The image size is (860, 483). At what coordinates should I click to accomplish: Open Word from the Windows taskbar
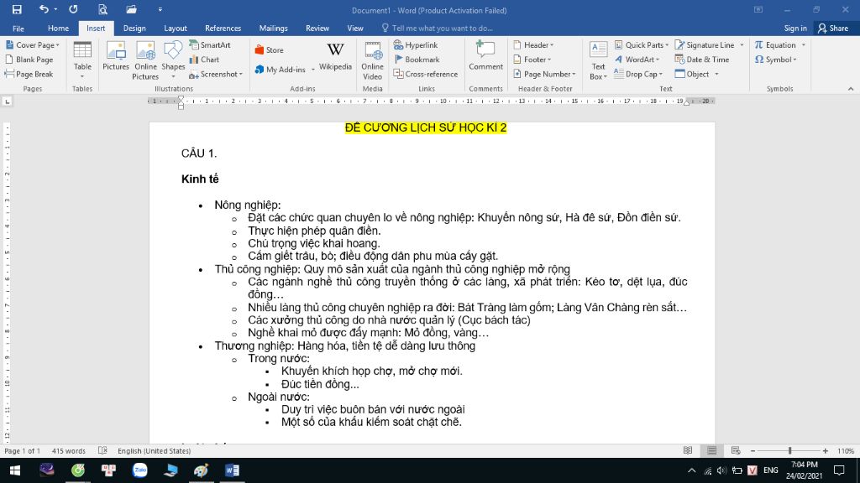[x=232, y=470]
